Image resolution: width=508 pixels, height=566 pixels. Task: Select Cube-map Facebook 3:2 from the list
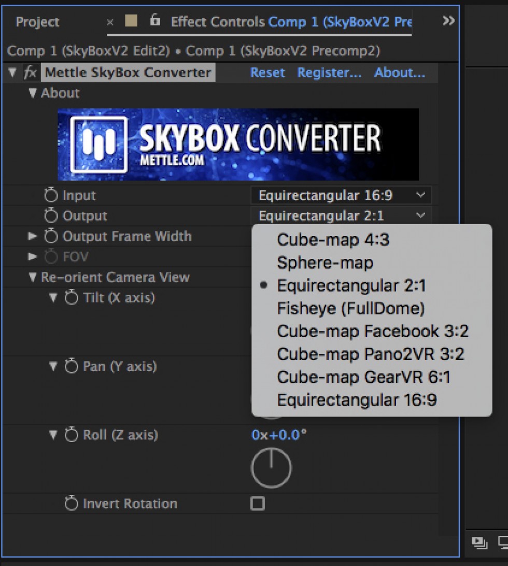(x=372, y=331)
